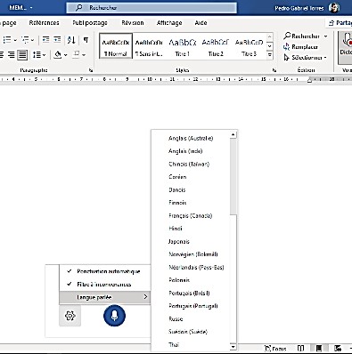
Task: Click Remplacer button
Action: tap(300, 47)
